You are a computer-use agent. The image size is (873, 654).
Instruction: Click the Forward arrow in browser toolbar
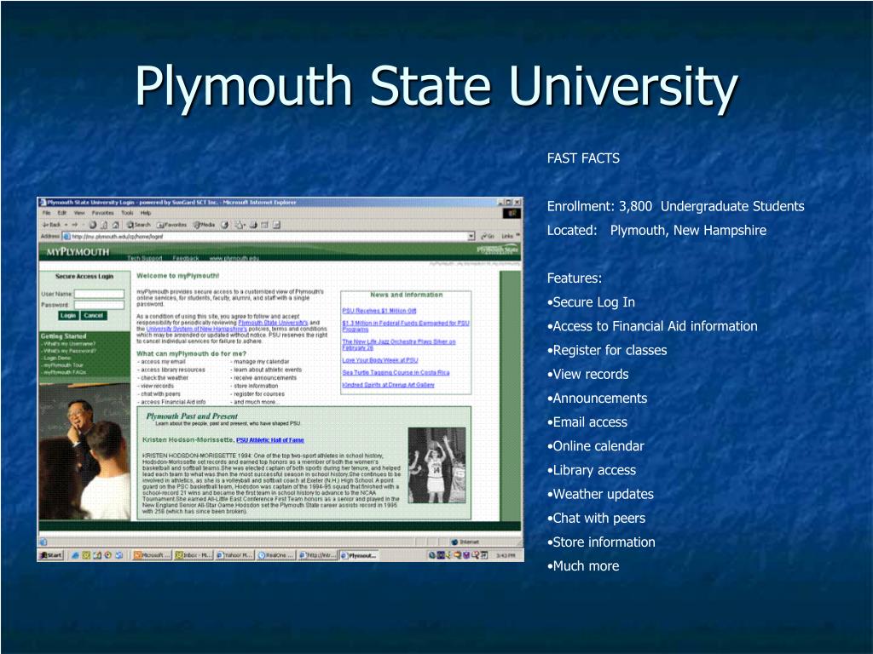click(75, 225)
